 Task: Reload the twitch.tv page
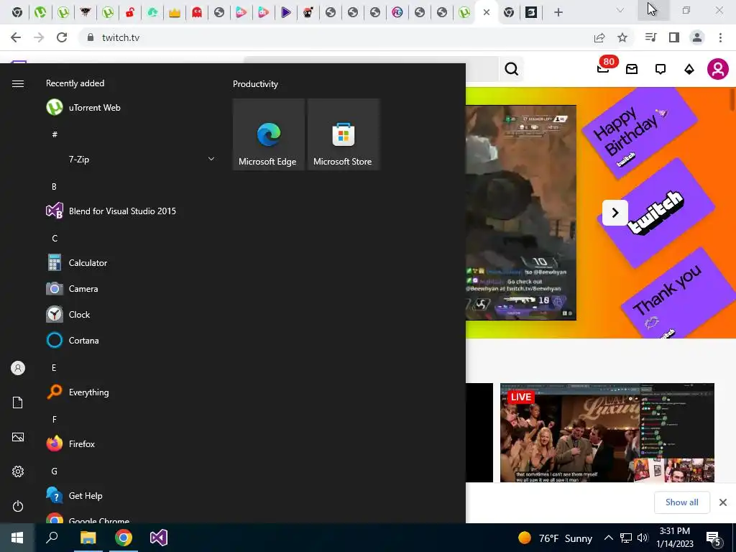tap(62, 37)
